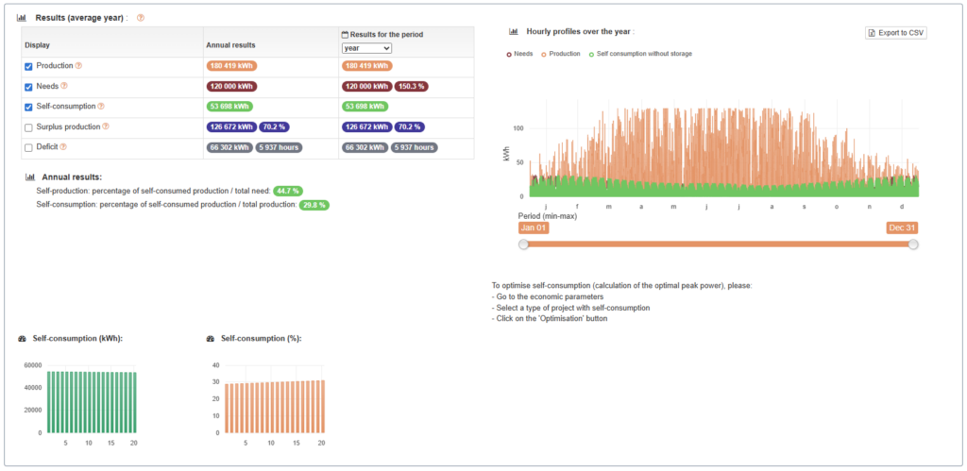Open help icon beside Needs row
967x471 pixels.
(x=64, y=86)
